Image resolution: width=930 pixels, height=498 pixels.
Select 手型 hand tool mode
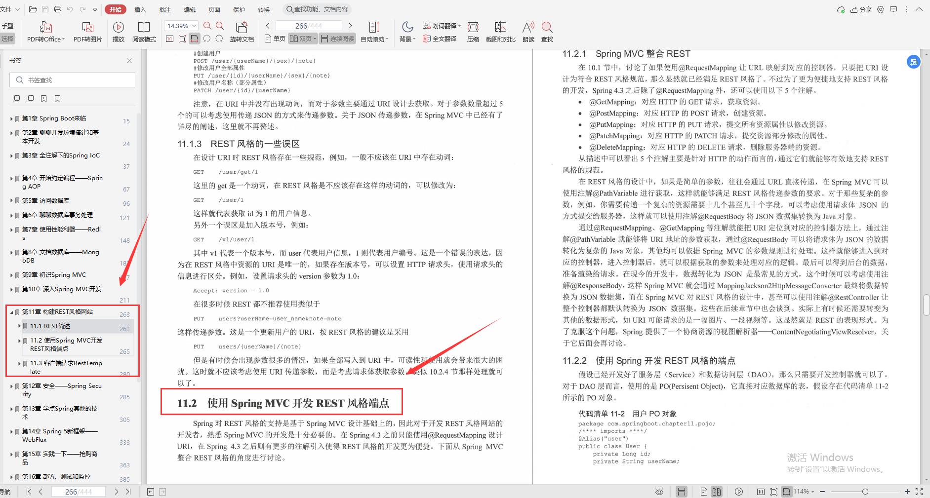click(x=7, y=26)
